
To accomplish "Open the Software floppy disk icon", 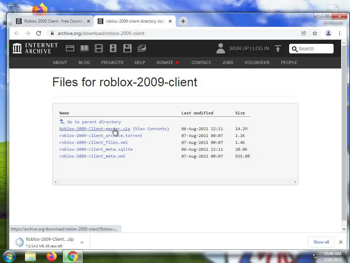I will [127, 48].
